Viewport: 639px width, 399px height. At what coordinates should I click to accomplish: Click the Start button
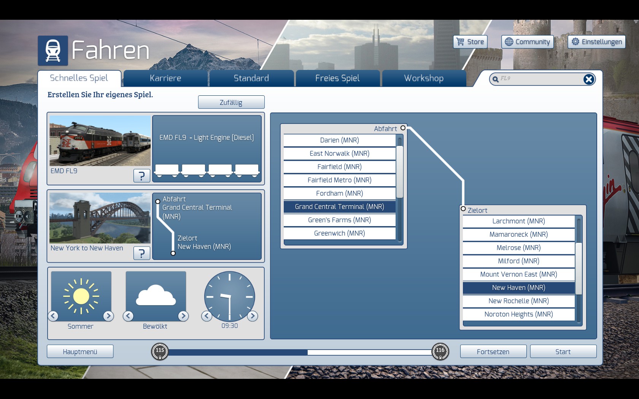(563, 351)
